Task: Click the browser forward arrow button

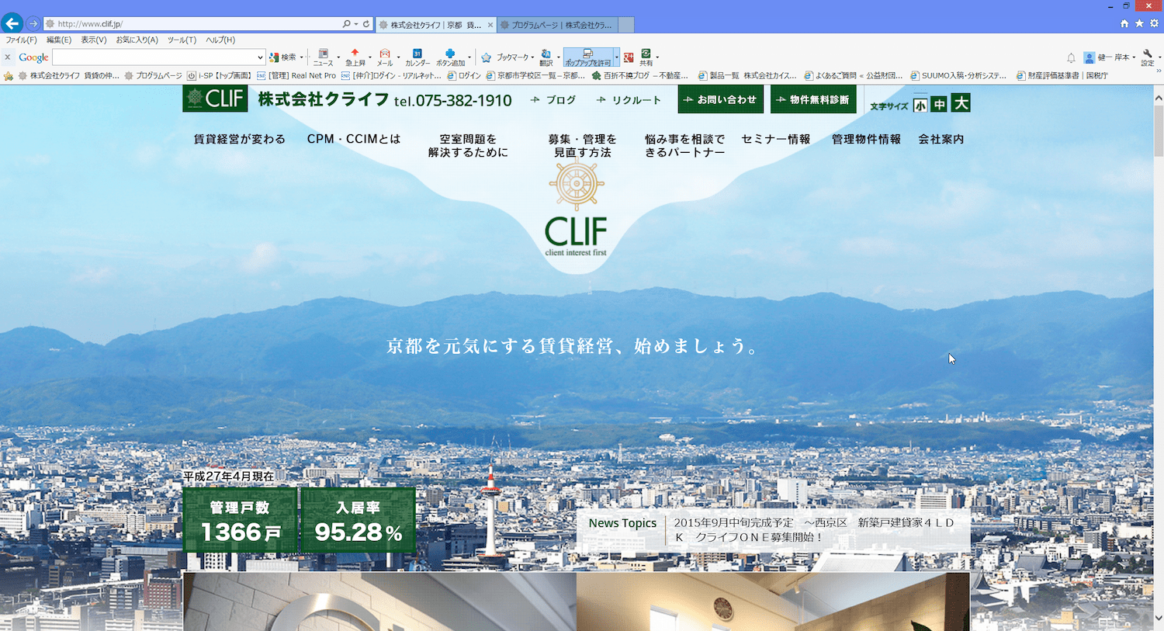Action: pos(33,23)
